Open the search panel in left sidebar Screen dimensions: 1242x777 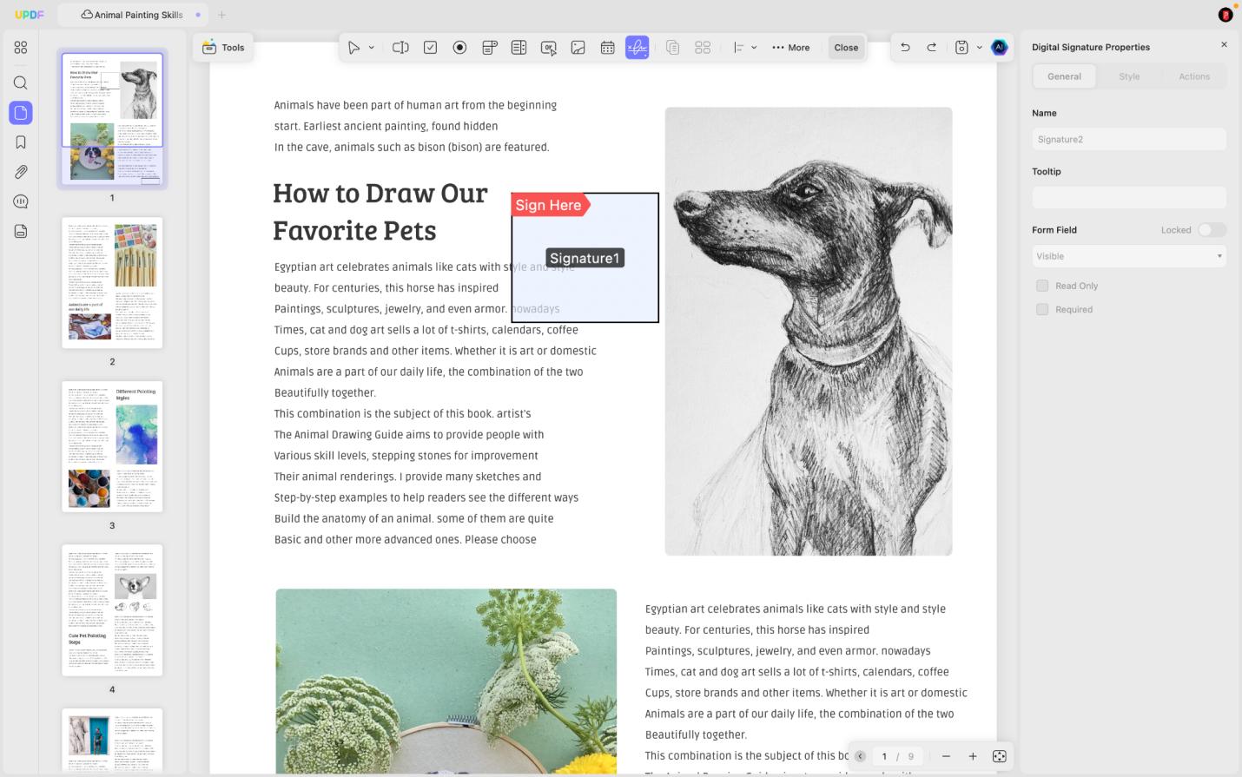pyautogui.click(x=21, y=83)
